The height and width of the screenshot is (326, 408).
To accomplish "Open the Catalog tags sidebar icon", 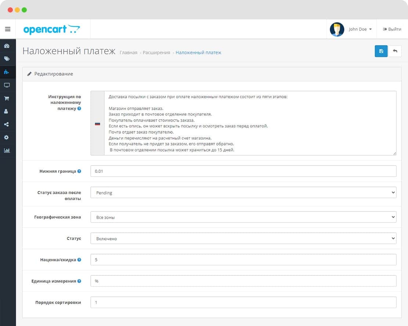I will coord(7,58).
